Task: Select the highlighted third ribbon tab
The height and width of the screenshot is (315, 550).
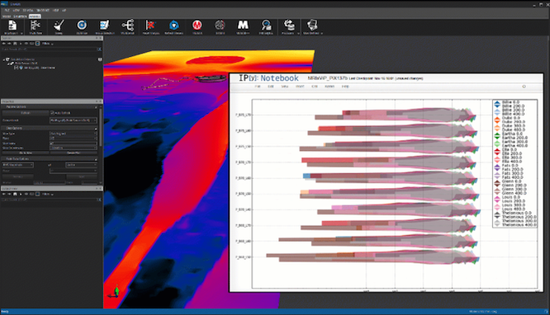Action: click(x=35, y=16)
